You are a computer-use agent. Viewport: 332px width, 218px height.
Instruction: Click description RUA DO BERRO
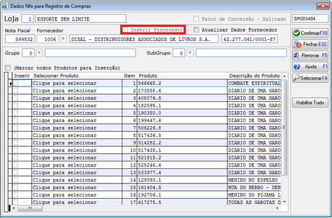[254, 188]
